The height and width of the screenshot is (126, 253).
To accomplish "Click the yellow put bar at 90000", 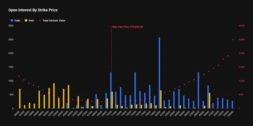I will point(209,101).
